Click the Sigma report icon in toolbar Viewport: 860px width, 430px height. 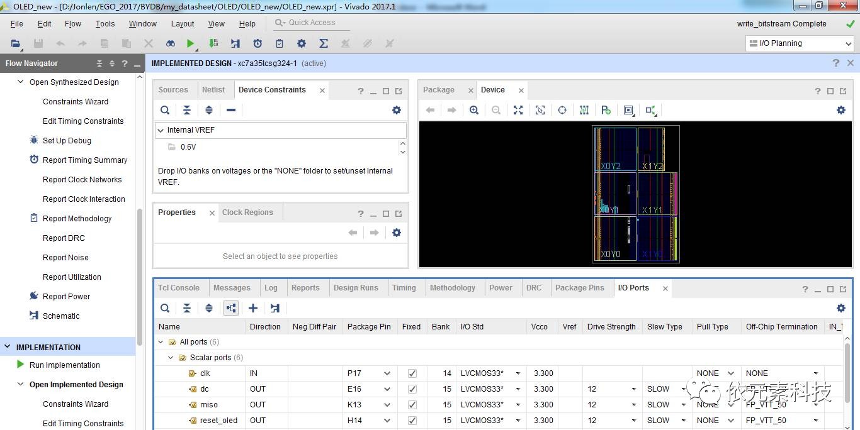point(324,43)
